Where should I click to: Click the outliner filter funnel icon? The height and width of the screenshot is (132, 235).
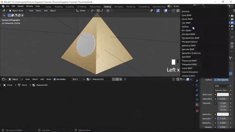click(234, 11)
